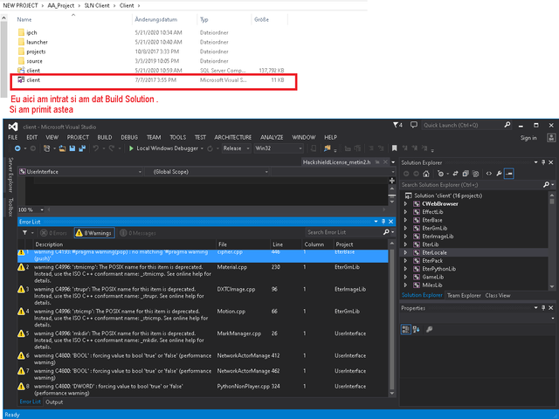Open the feedback speech bubble icon

point(413,125)
